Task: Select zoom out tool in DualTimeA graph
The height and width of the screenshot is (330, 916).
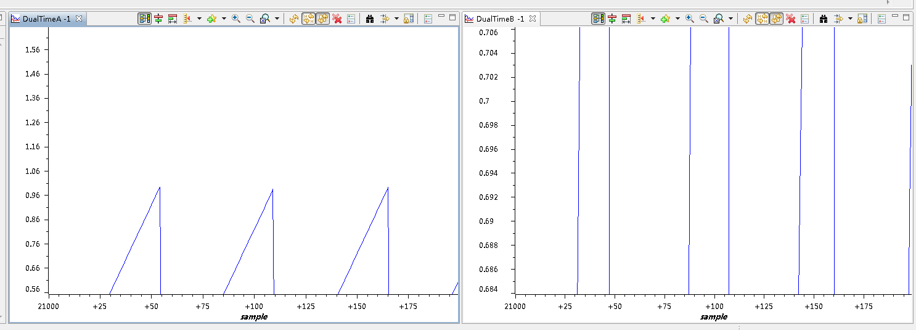Action: coord(250,19)
